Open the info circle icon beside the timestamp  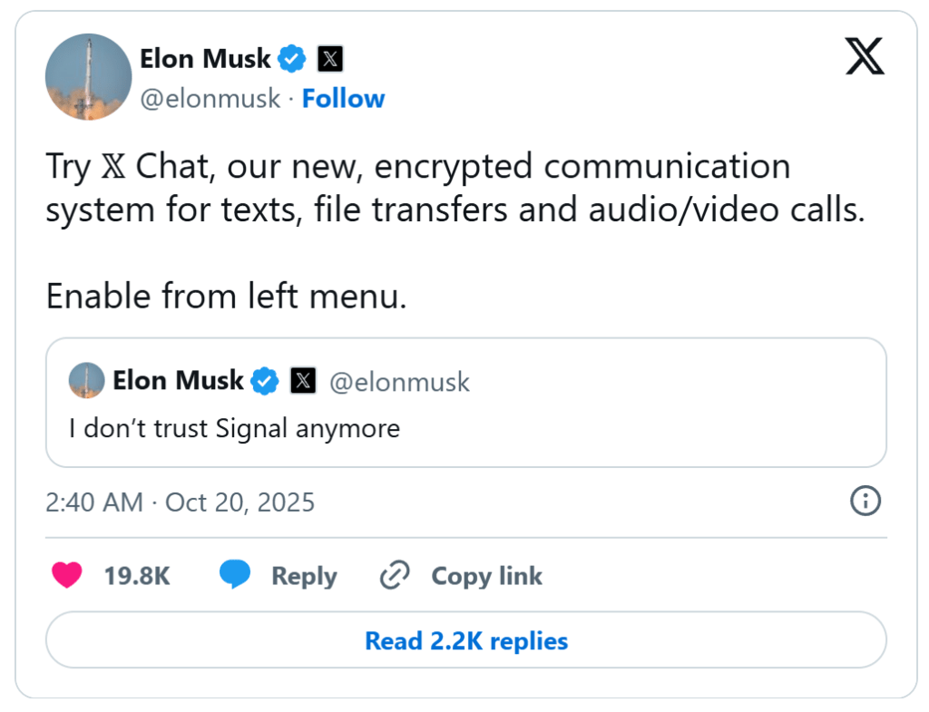coord(865,501)
